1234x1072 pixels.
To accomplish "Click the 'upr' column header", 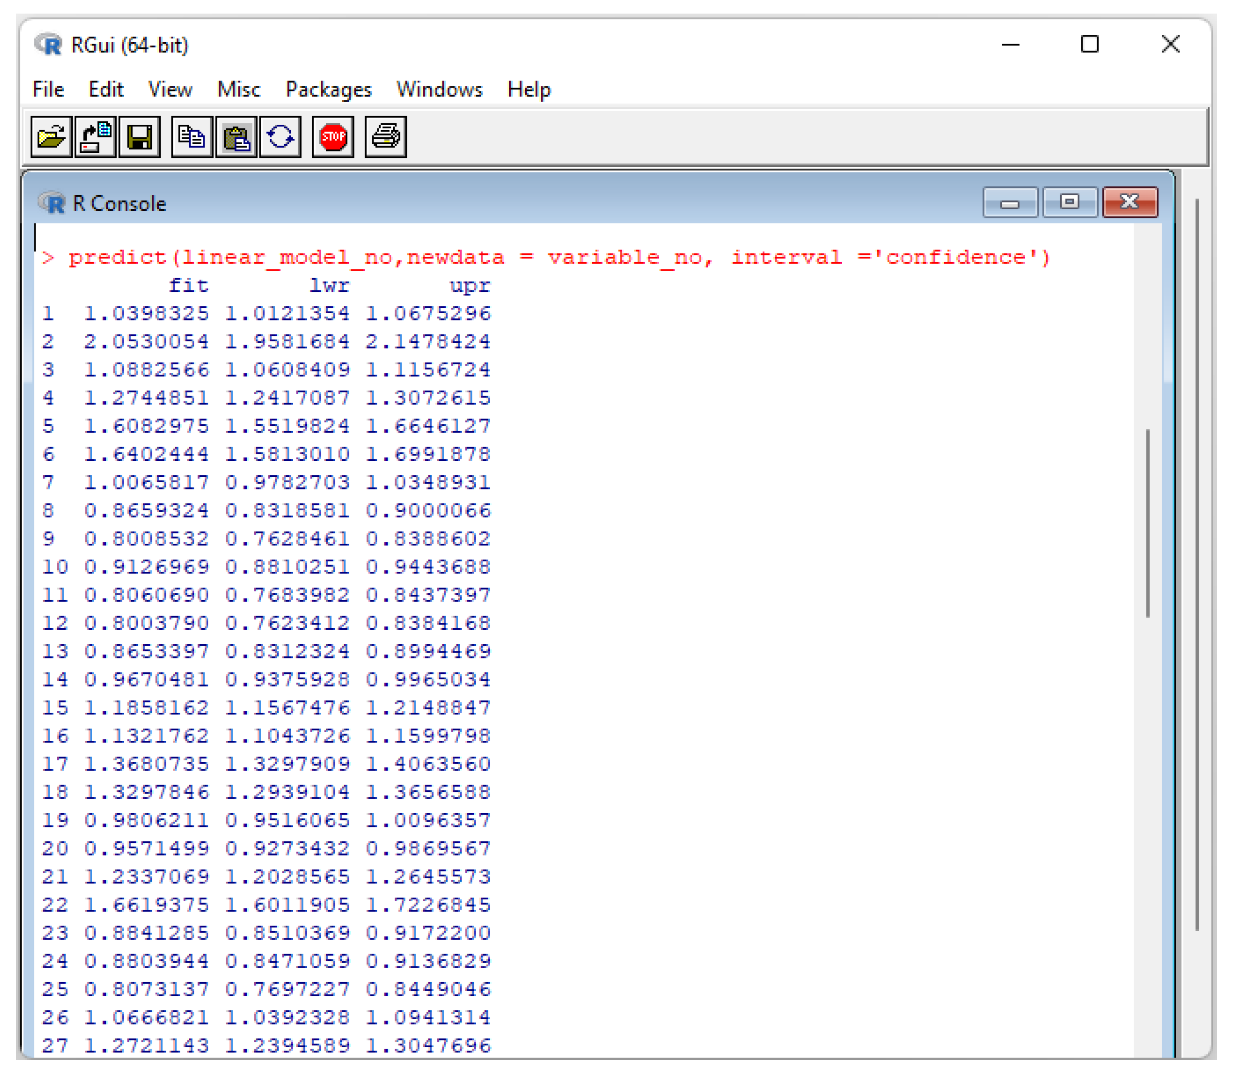I will (x=470, y=286).
